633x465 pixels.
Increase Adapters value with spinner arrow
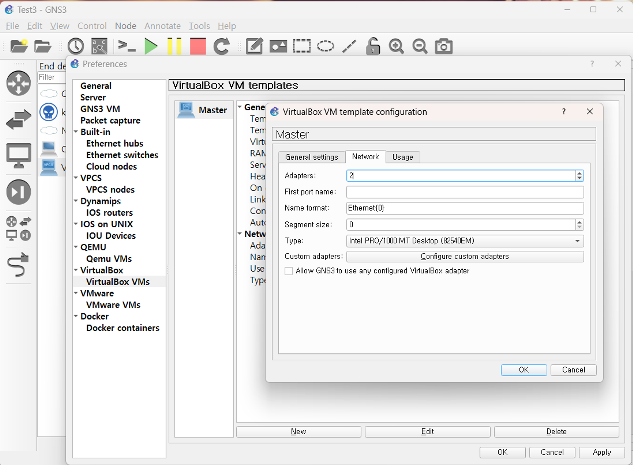[x=580, y=173]
